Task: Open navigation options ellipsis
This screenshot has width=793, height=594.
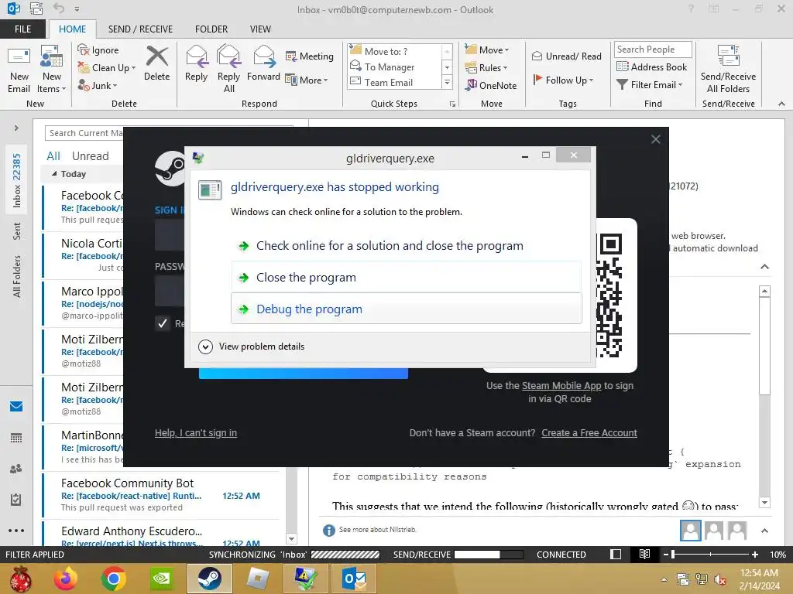Action: 16,531
